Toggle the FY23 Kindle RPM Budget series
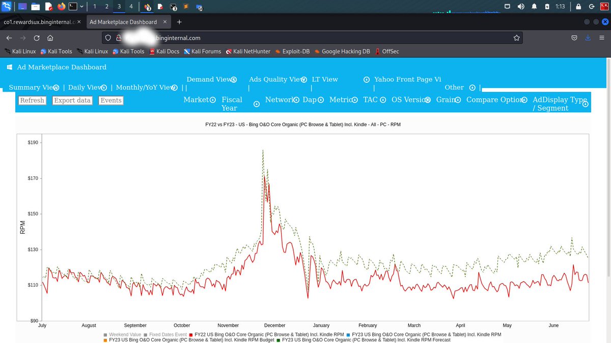Image resolution: width=611 pixels, height=343 pixels. [189, 340]
